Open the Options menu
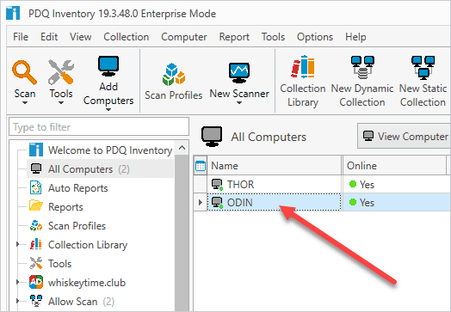This screenshot has height=312, width=451. 315,37
